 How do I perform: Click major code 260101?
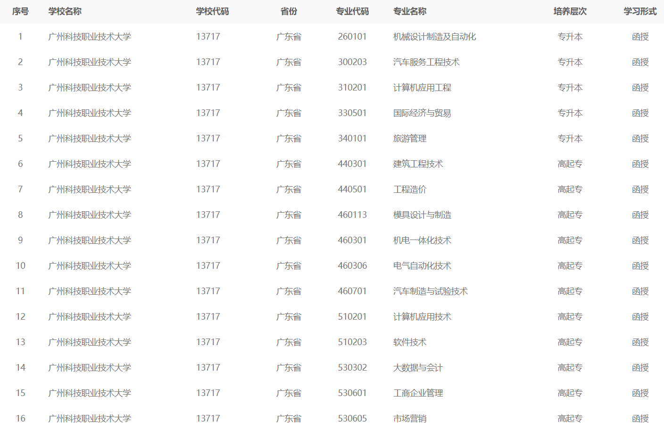click(x=352, y=37)
